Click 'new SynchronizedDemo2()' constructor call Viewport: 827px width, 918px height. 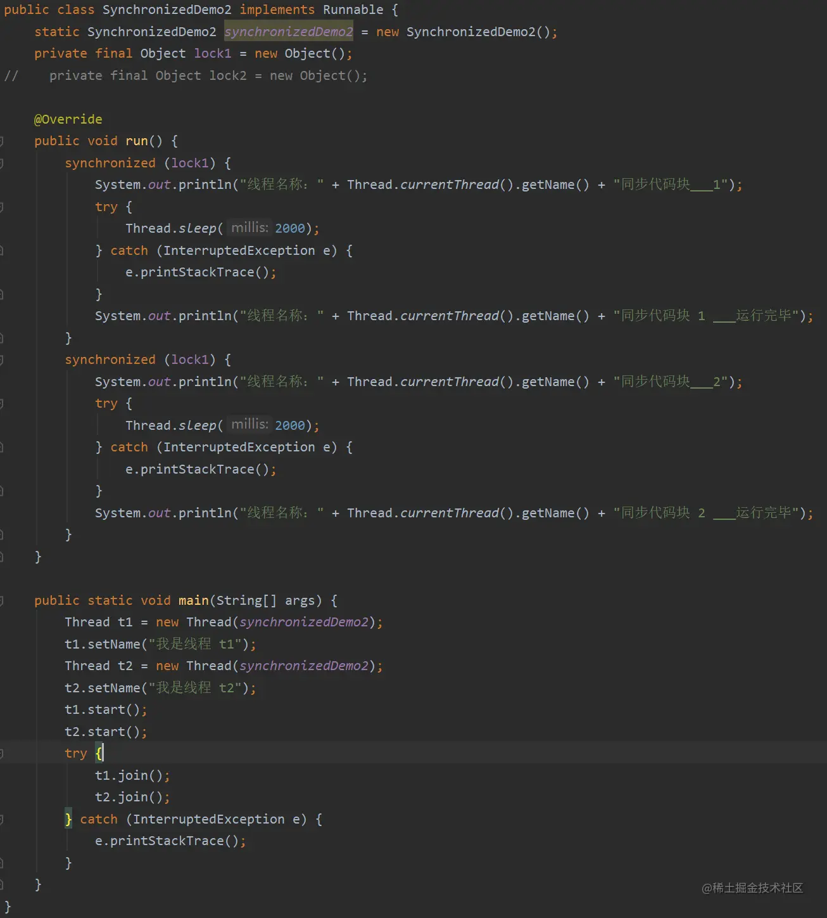click(464, 32)
